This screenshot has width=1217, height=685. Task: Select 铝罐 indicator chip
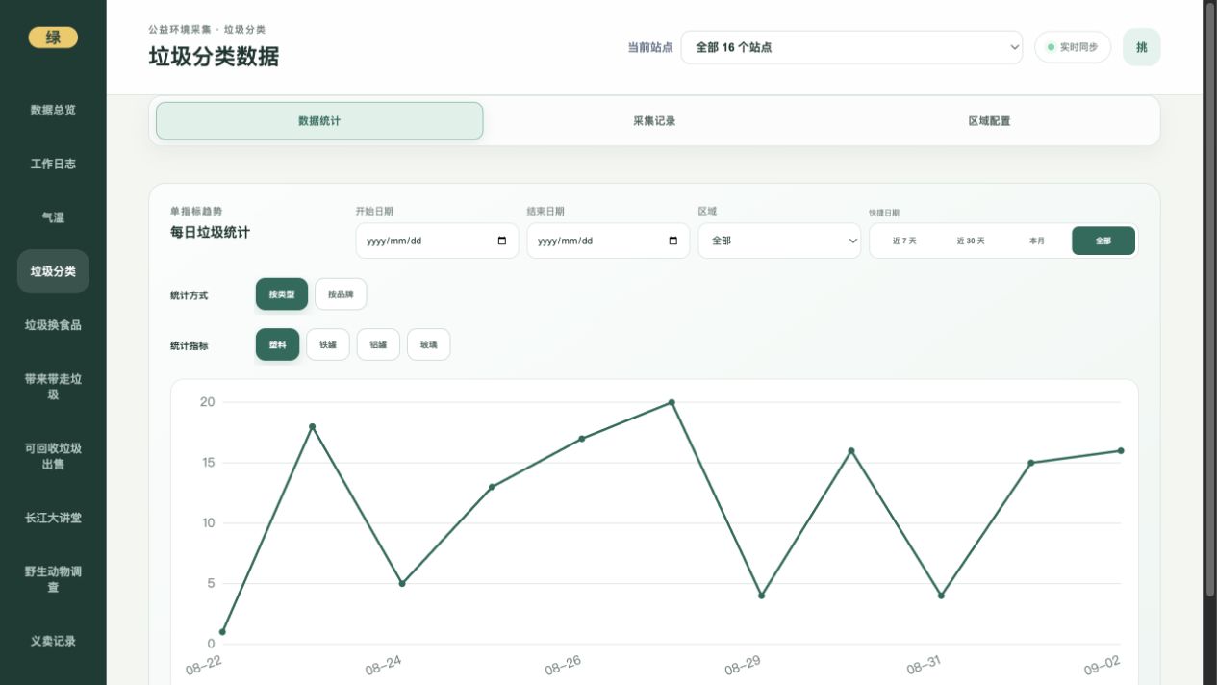point(378,344)
